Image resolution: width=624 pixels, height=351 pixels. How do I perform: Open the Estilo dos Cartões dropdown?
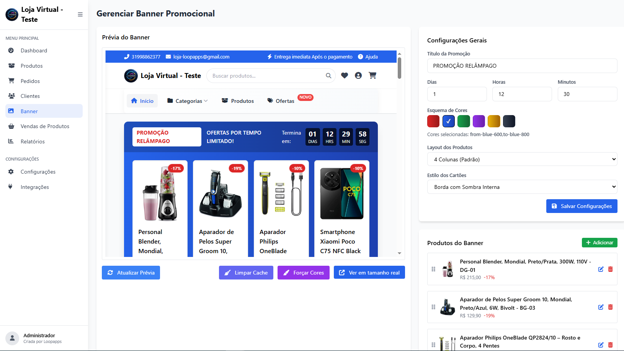(522, 187)
